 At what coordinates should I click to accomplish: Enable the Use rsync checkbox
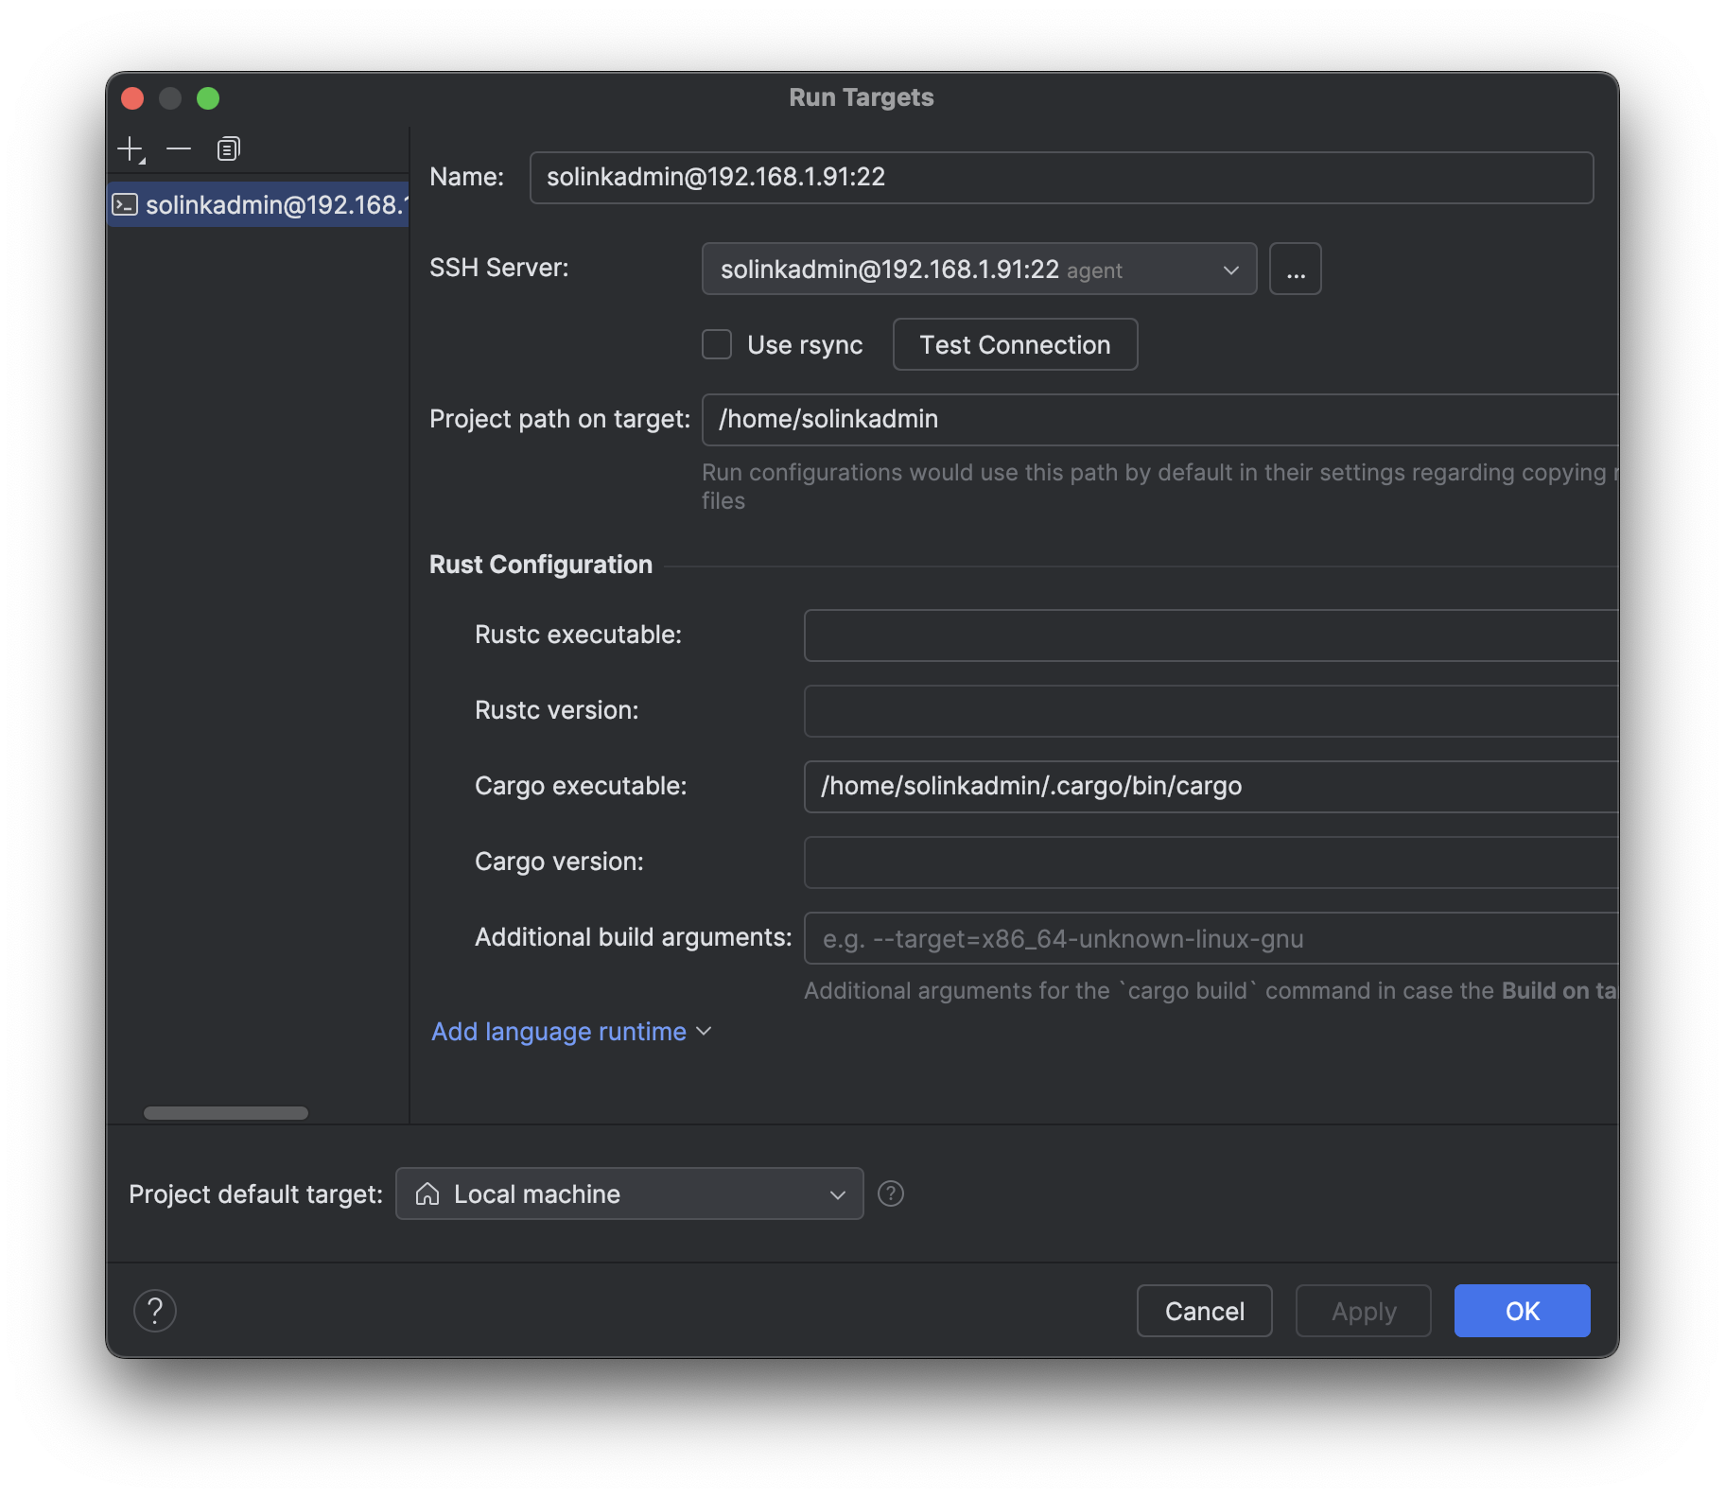pos(717,345)
